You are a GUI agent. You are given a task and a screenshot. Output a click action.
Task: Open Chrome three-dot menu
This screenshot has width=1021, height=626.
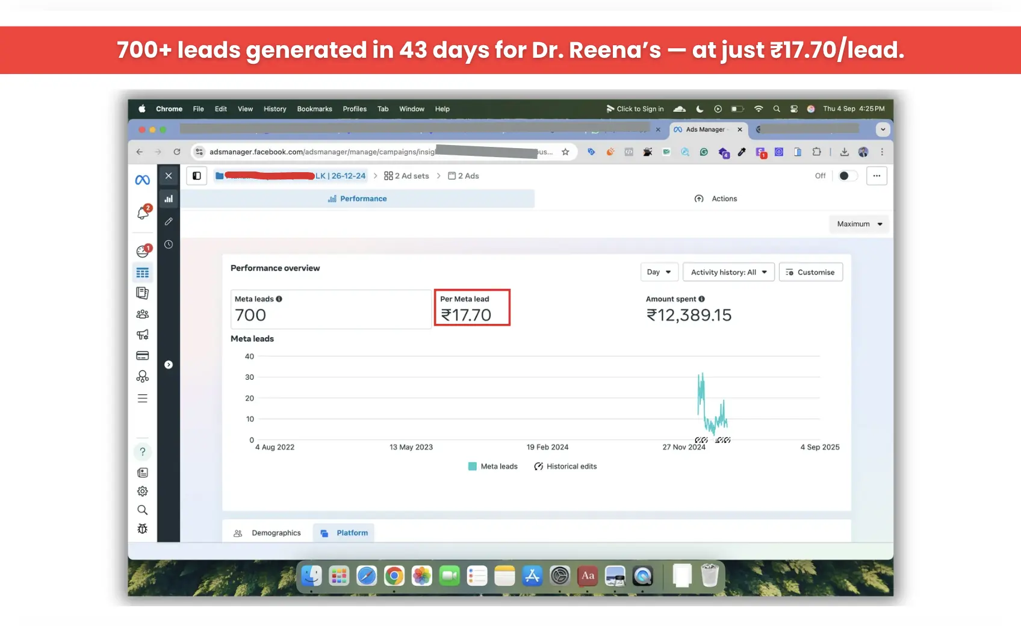point(882,152)
